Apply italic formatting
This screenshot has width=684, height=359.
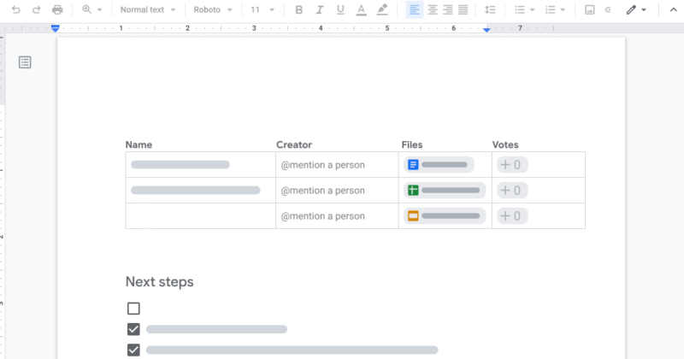[320, 10]
